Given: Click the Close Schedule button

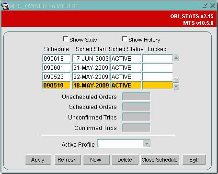Looking at the screenshot, I should pos(160,160).
